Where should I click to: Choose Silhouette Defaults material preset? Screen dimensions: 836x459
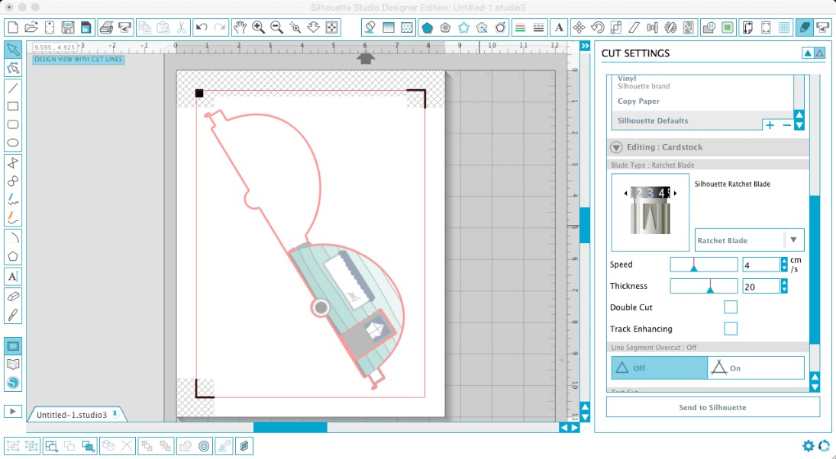(651, 120)
